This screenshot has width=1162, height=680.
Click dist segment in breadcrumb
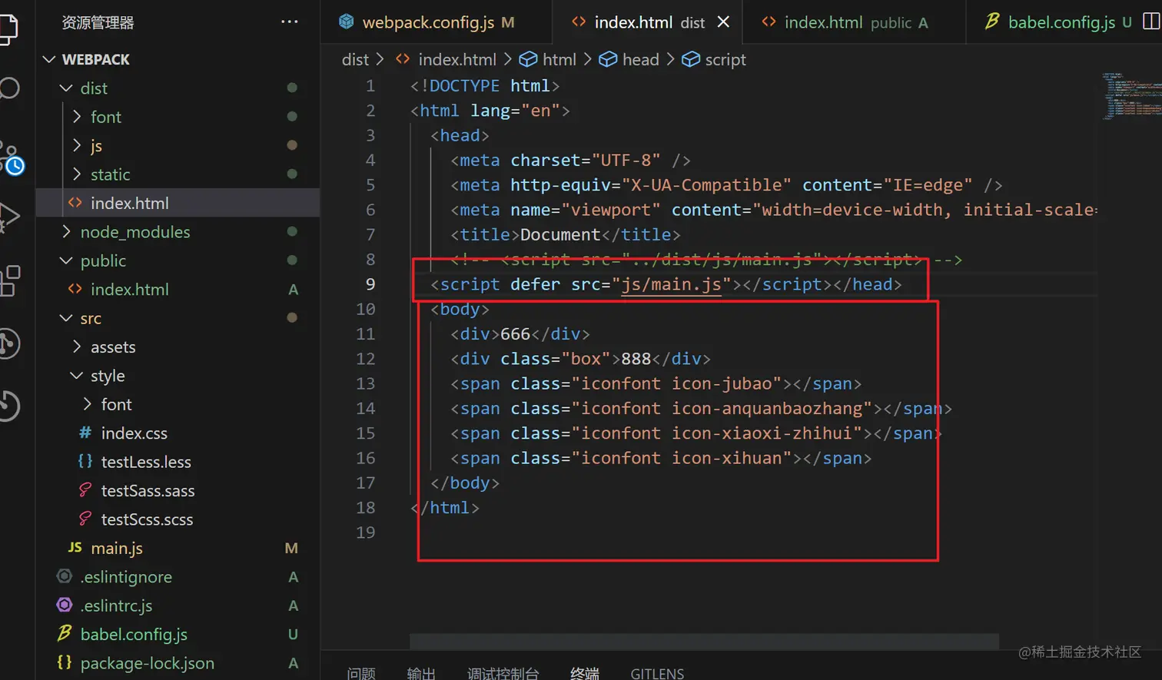click(x=355, y=59)
